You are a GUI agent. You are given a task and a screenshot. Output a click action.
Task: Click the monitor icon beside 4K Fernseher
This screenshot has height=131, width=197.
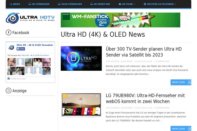30,4
